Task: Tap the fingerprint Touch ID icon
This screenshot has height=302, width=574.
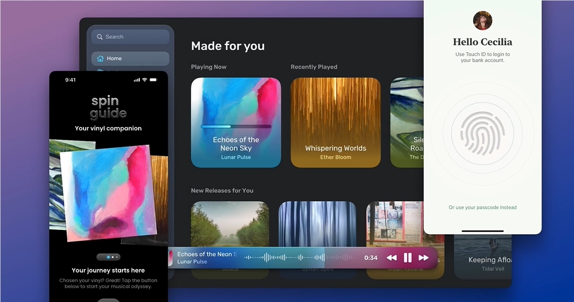Action: click(x=483, y=130)
